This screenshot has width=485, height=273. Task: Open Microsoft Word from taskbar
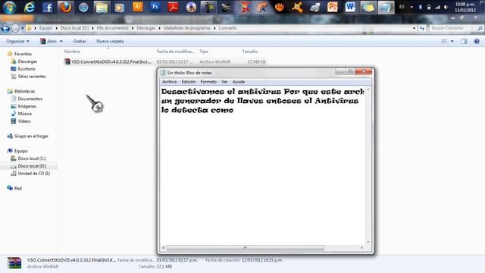pos(350,7)
